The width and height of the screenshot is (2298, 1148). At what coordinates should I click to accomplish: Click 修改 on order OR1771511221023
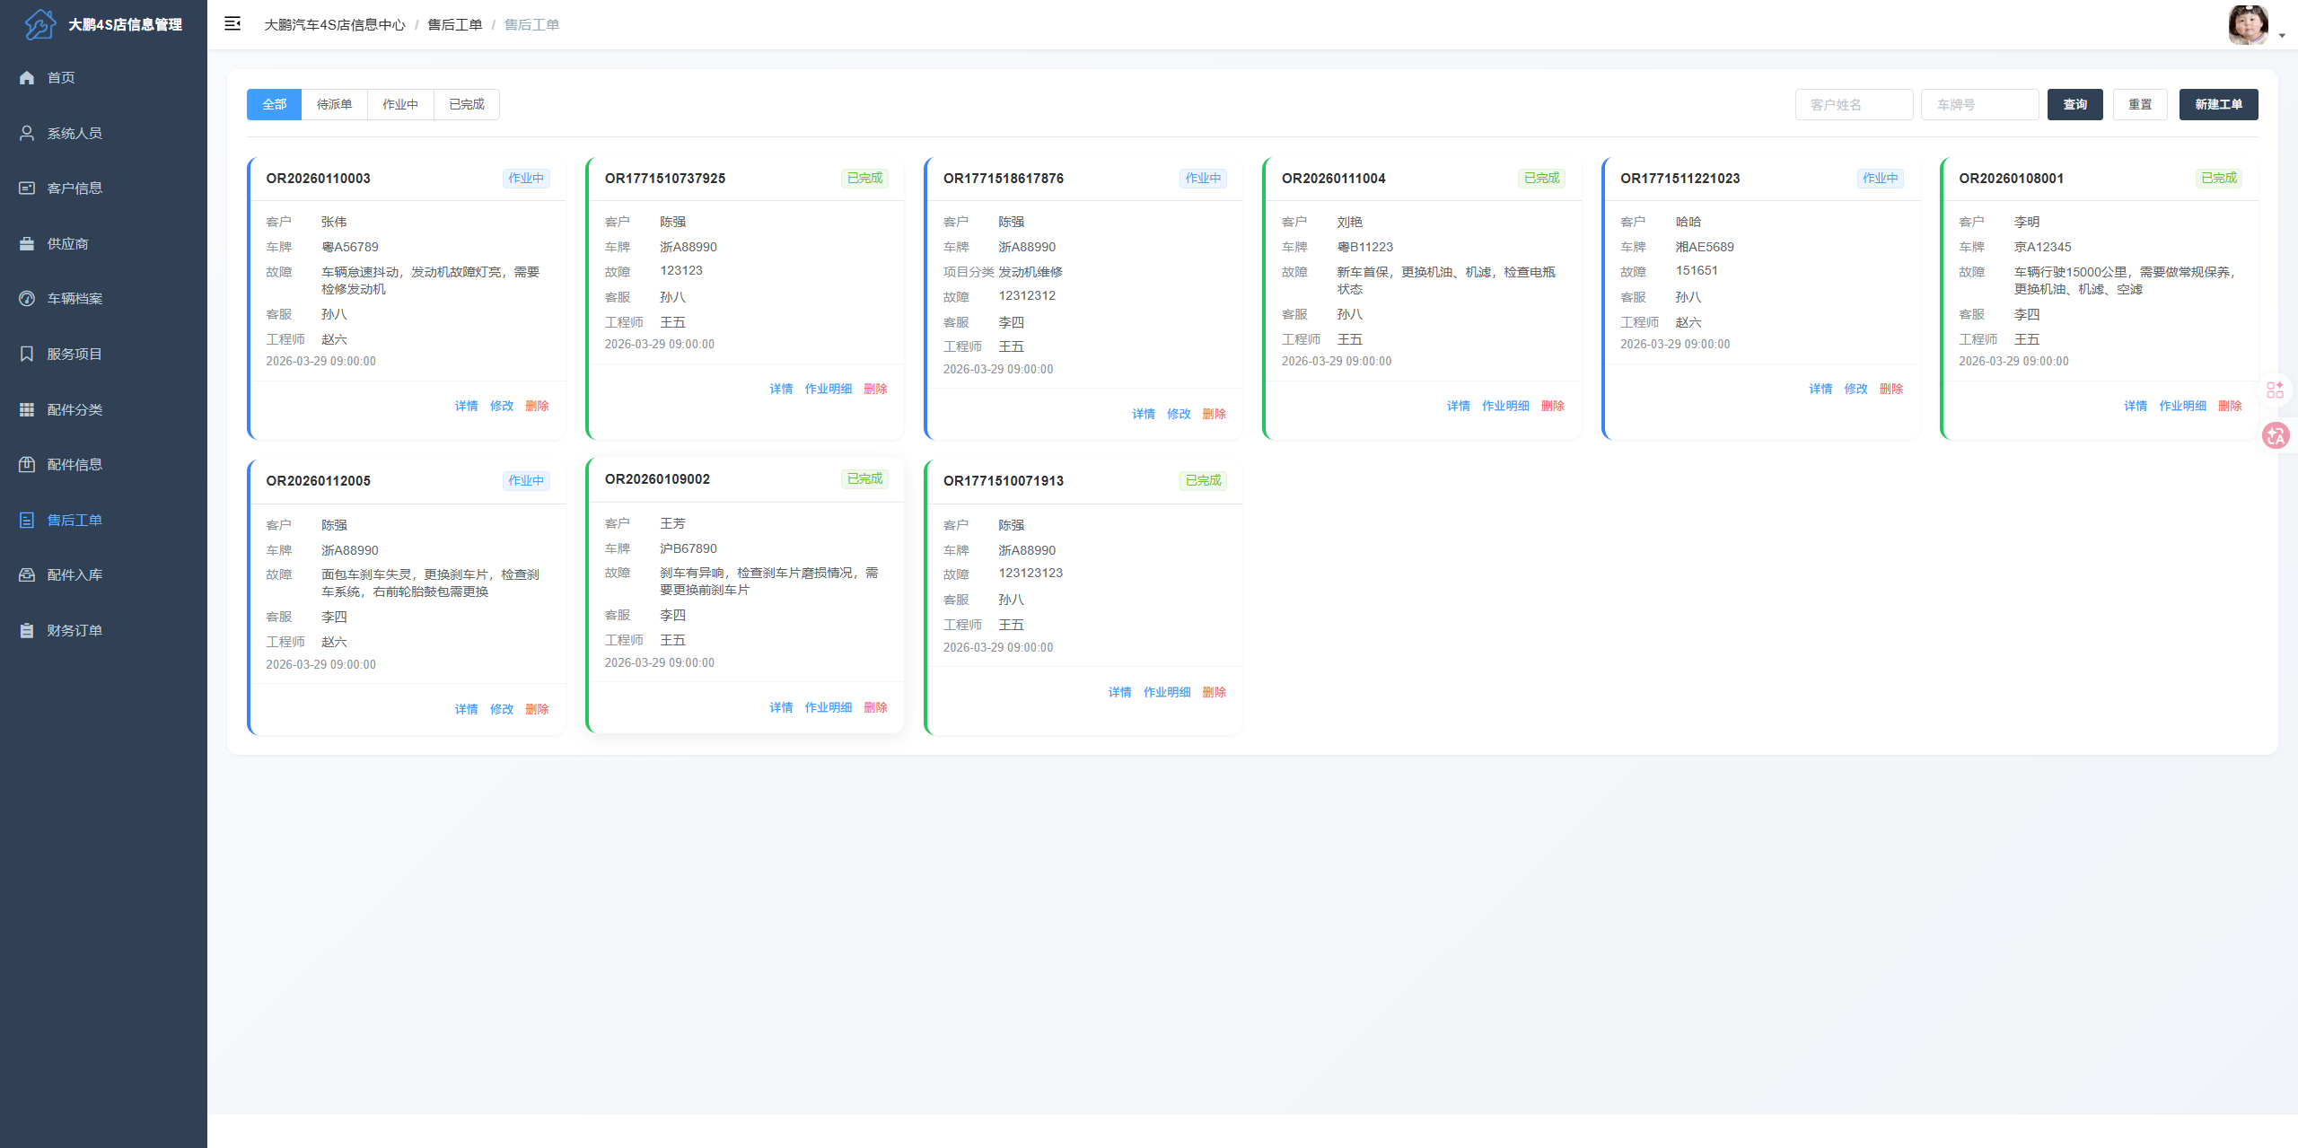(x=1855, y=390)
